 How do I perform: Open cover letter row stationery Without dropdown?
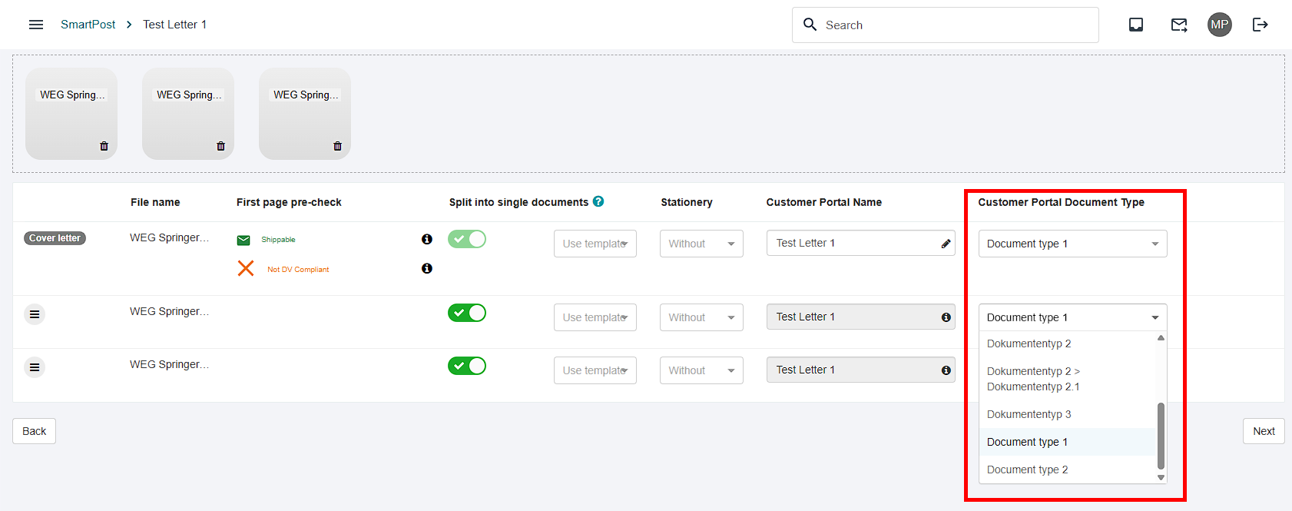tap(701, 244)
